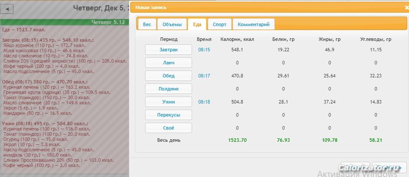The width and height of the screenshot is (409, 177).
Task: Click the Ланч period button
Action: [168, 63]
